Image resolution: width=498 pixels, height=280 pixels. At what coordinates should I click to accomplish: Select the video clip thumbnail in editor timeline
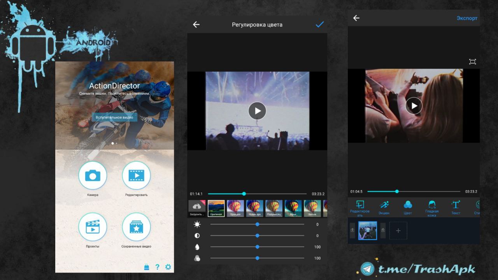pyautogui.click(x=368, y=231)
